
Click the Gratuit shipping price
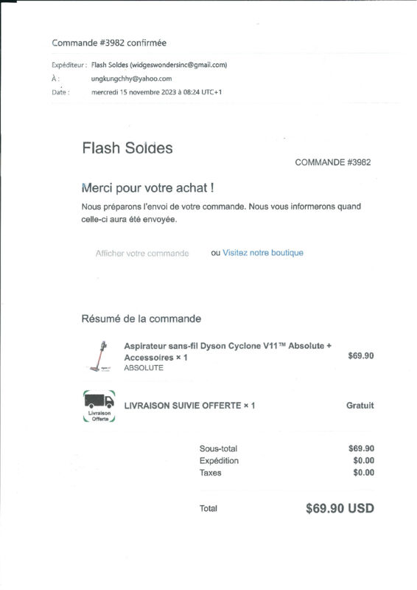point(360,406)
